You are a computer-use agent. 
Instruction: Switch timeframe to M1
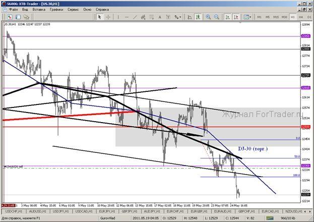260,17
